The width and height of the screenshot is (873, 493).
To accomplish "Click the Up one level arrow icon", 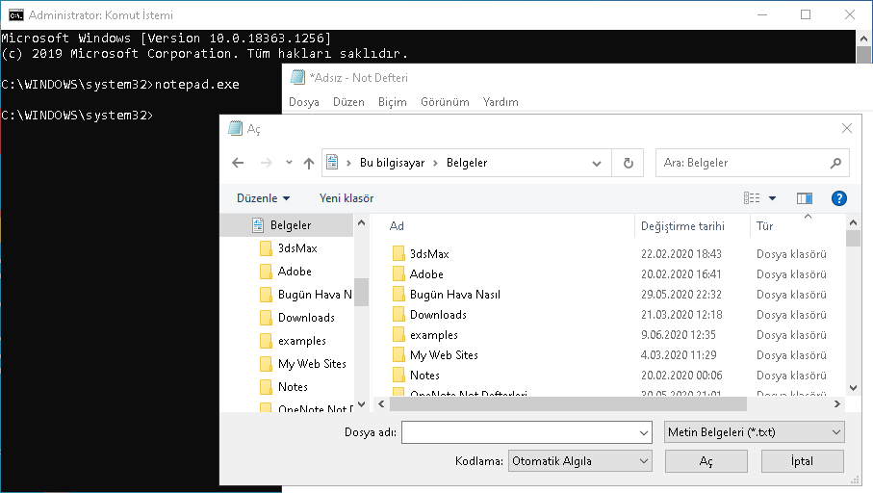I will tap(308, 164).
